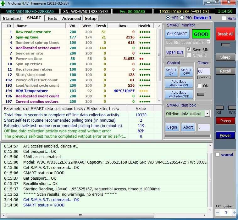238x220 pixels.
Task: Click the input field next to Abort
Action: click(204, 127)
